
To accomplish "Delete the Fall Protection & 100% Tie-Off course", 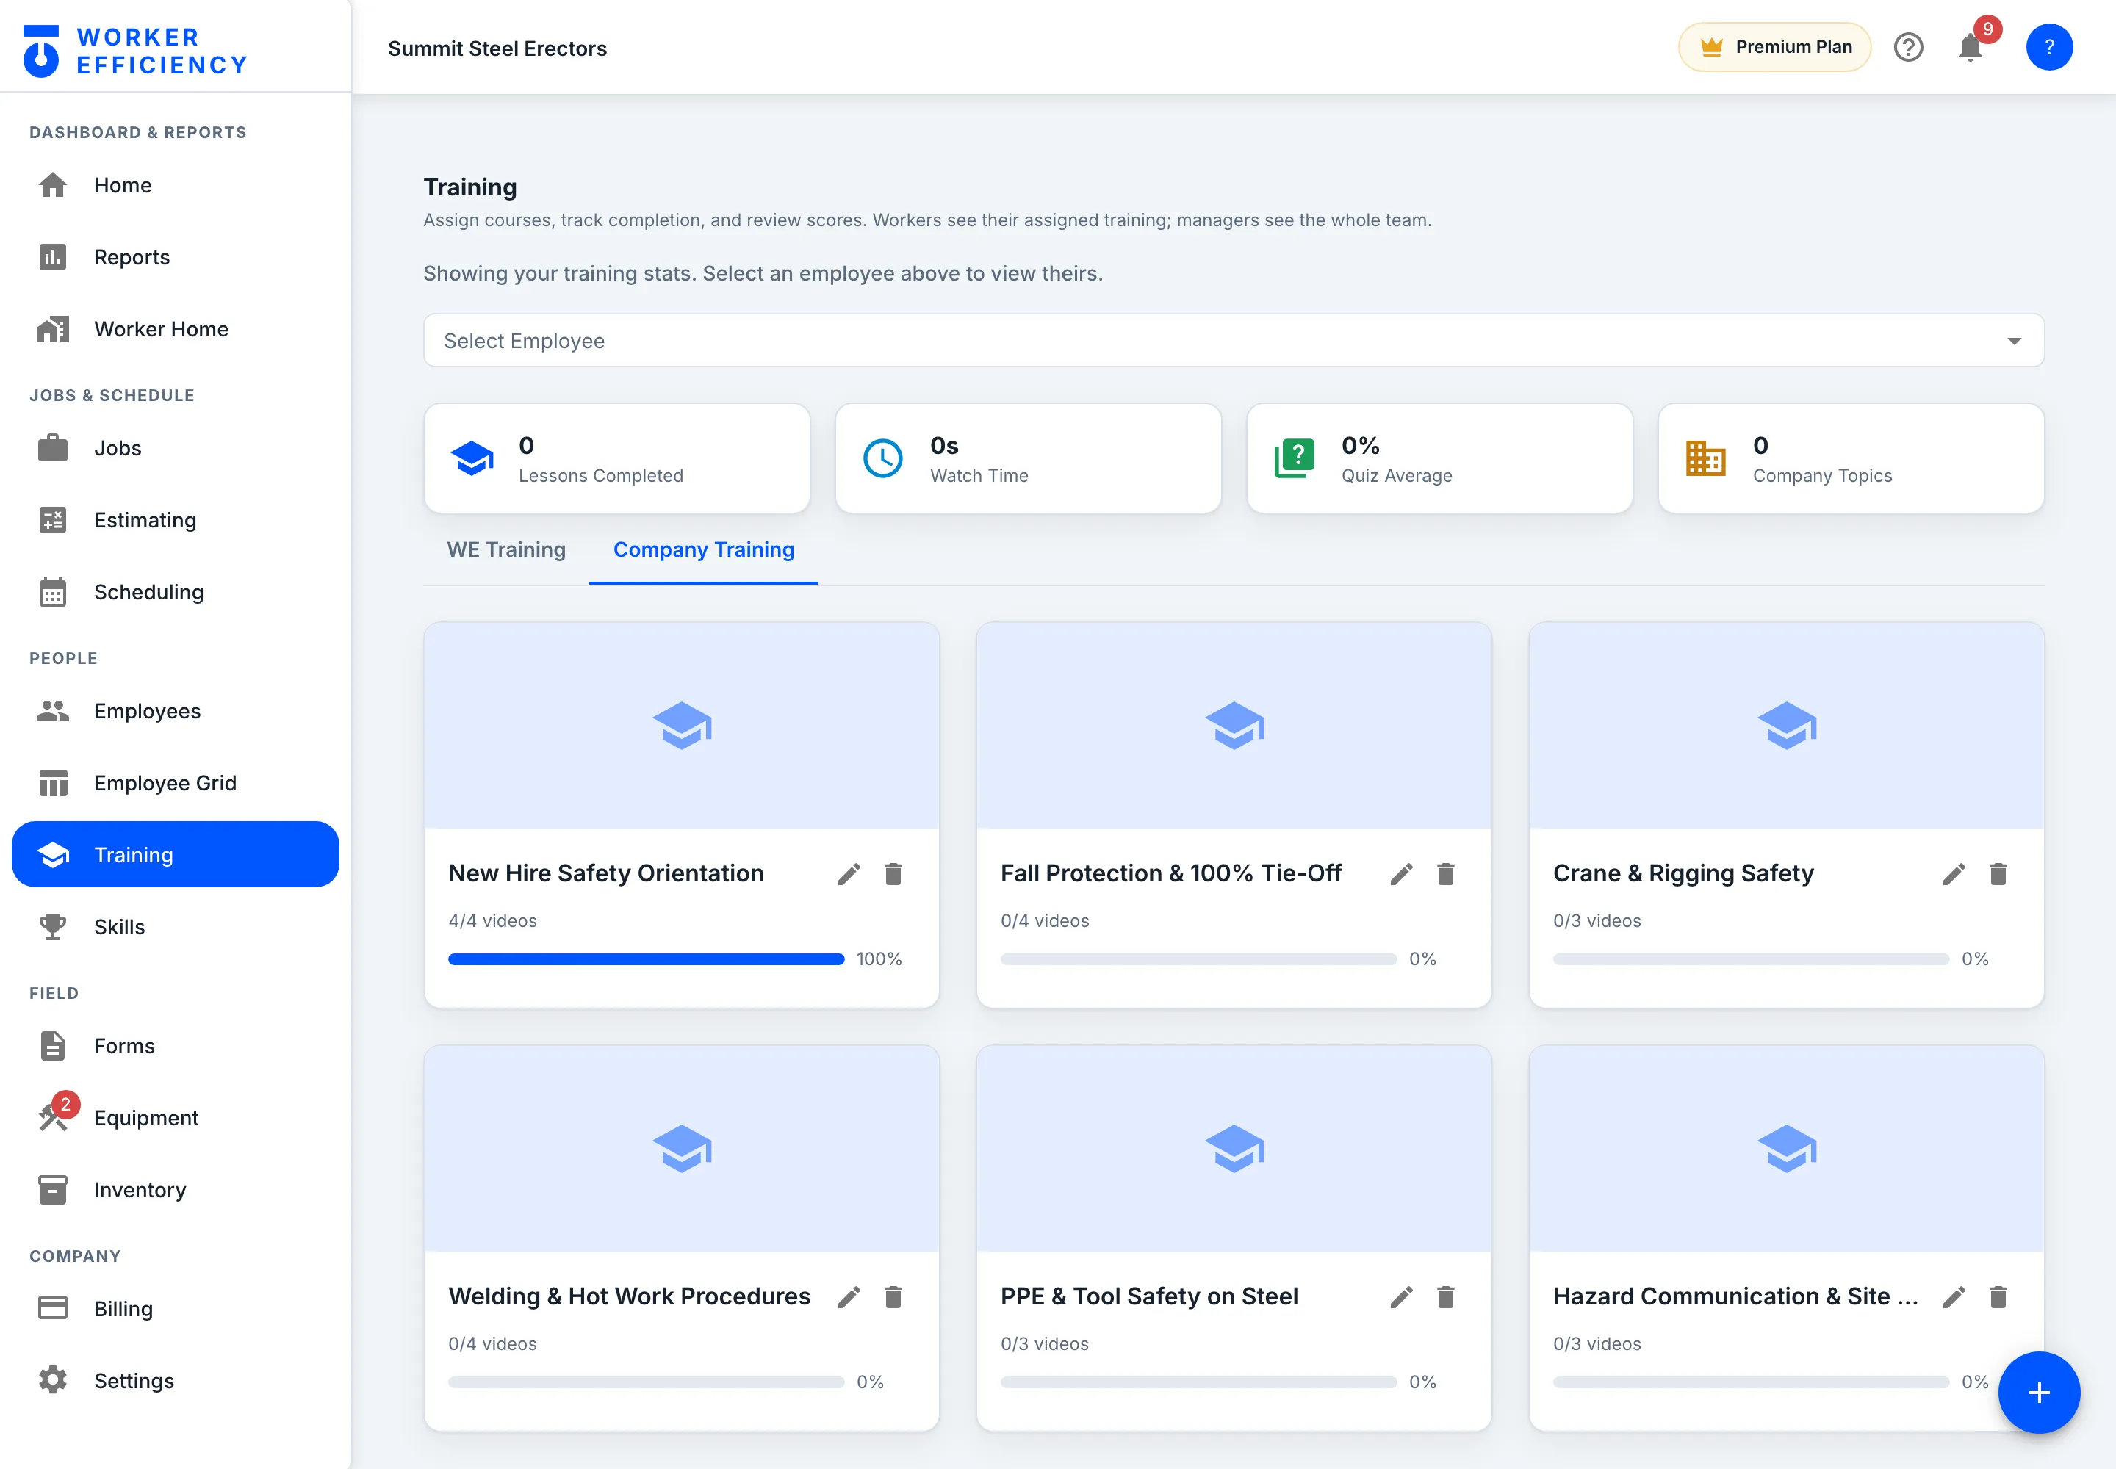I will [1446, 873].
